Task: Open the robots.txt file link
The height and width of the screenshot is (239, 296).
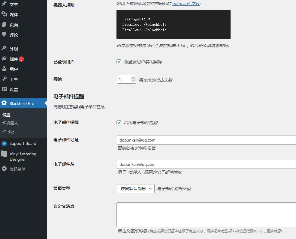Action: pos(186,4)
